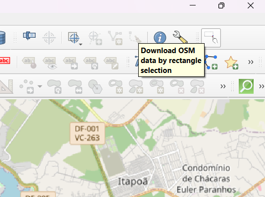Select the Rotate feature tool

(x=54, y=86)
